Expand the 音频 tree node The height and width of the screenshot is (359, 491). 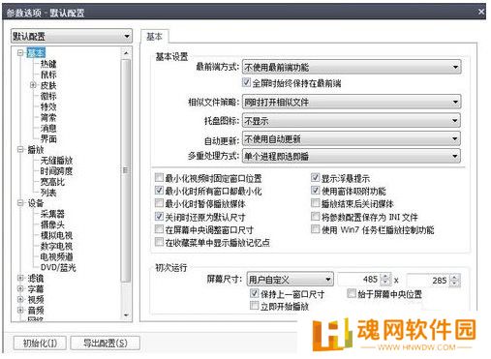(x=20, y=310)
